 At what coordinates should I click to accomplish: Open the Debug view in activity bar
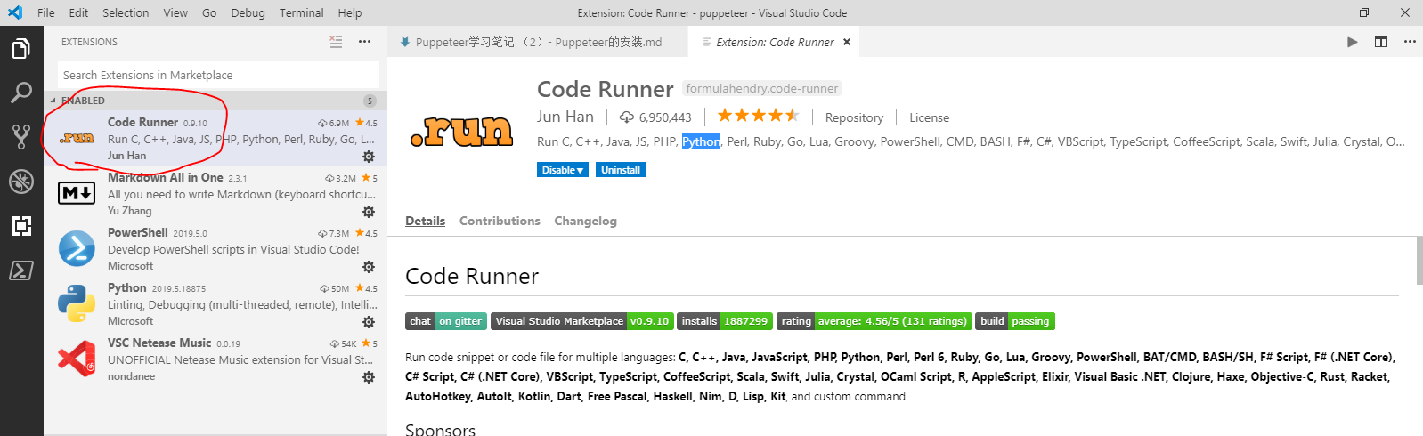pos(21,181)
